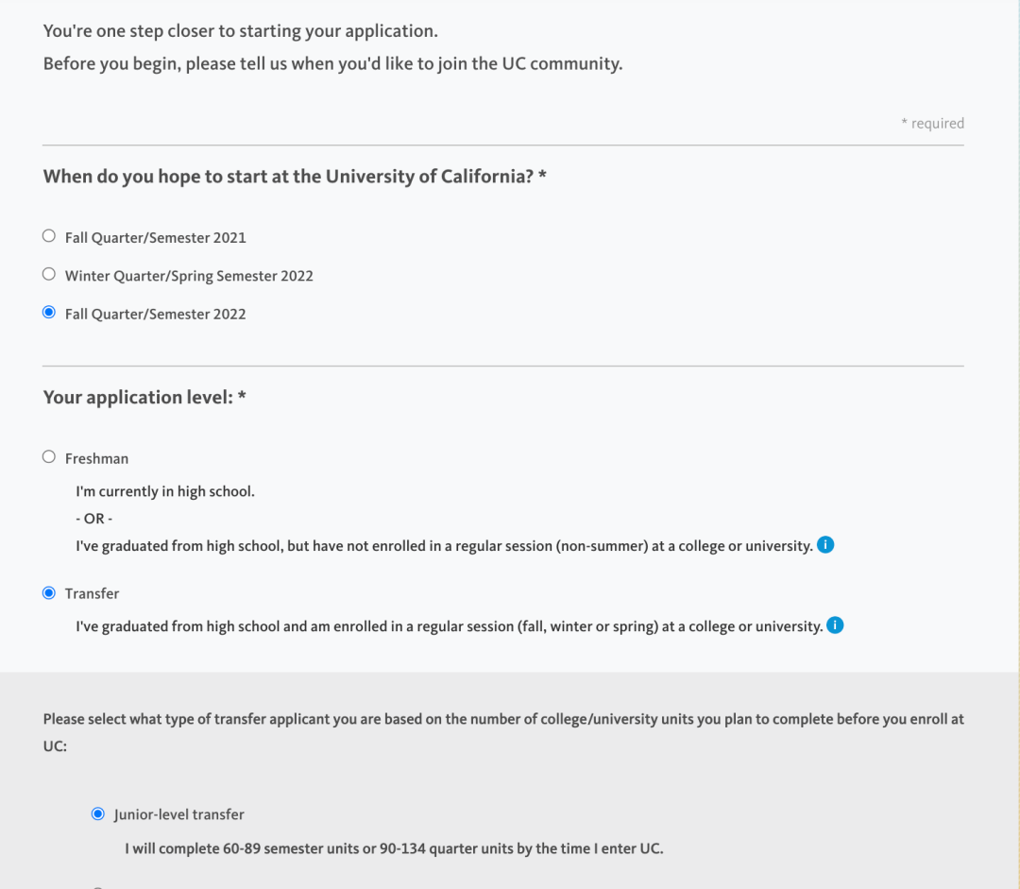Screen dimensions: 1020x889
Task: Click the "Fall Quarter/Semester 2022" label text
Action: tap(155, 315)
